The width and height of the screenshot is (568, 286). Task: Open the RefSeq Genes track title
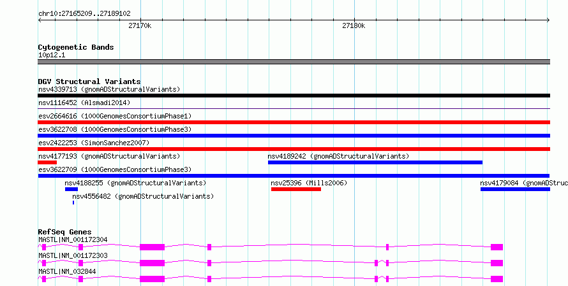pos(65,232)
